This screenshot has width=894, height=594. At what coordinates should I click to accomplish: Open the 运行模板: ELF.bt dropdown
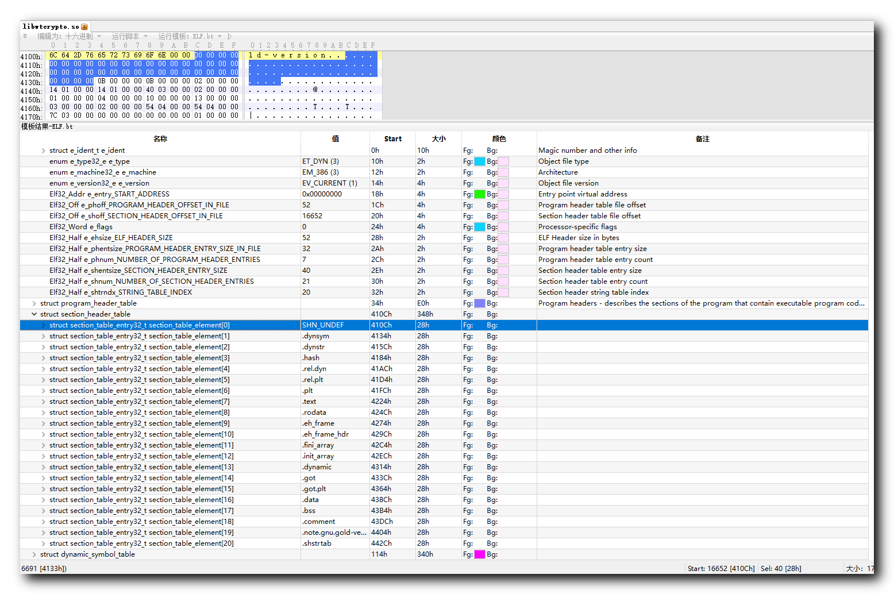pos(190,36)
